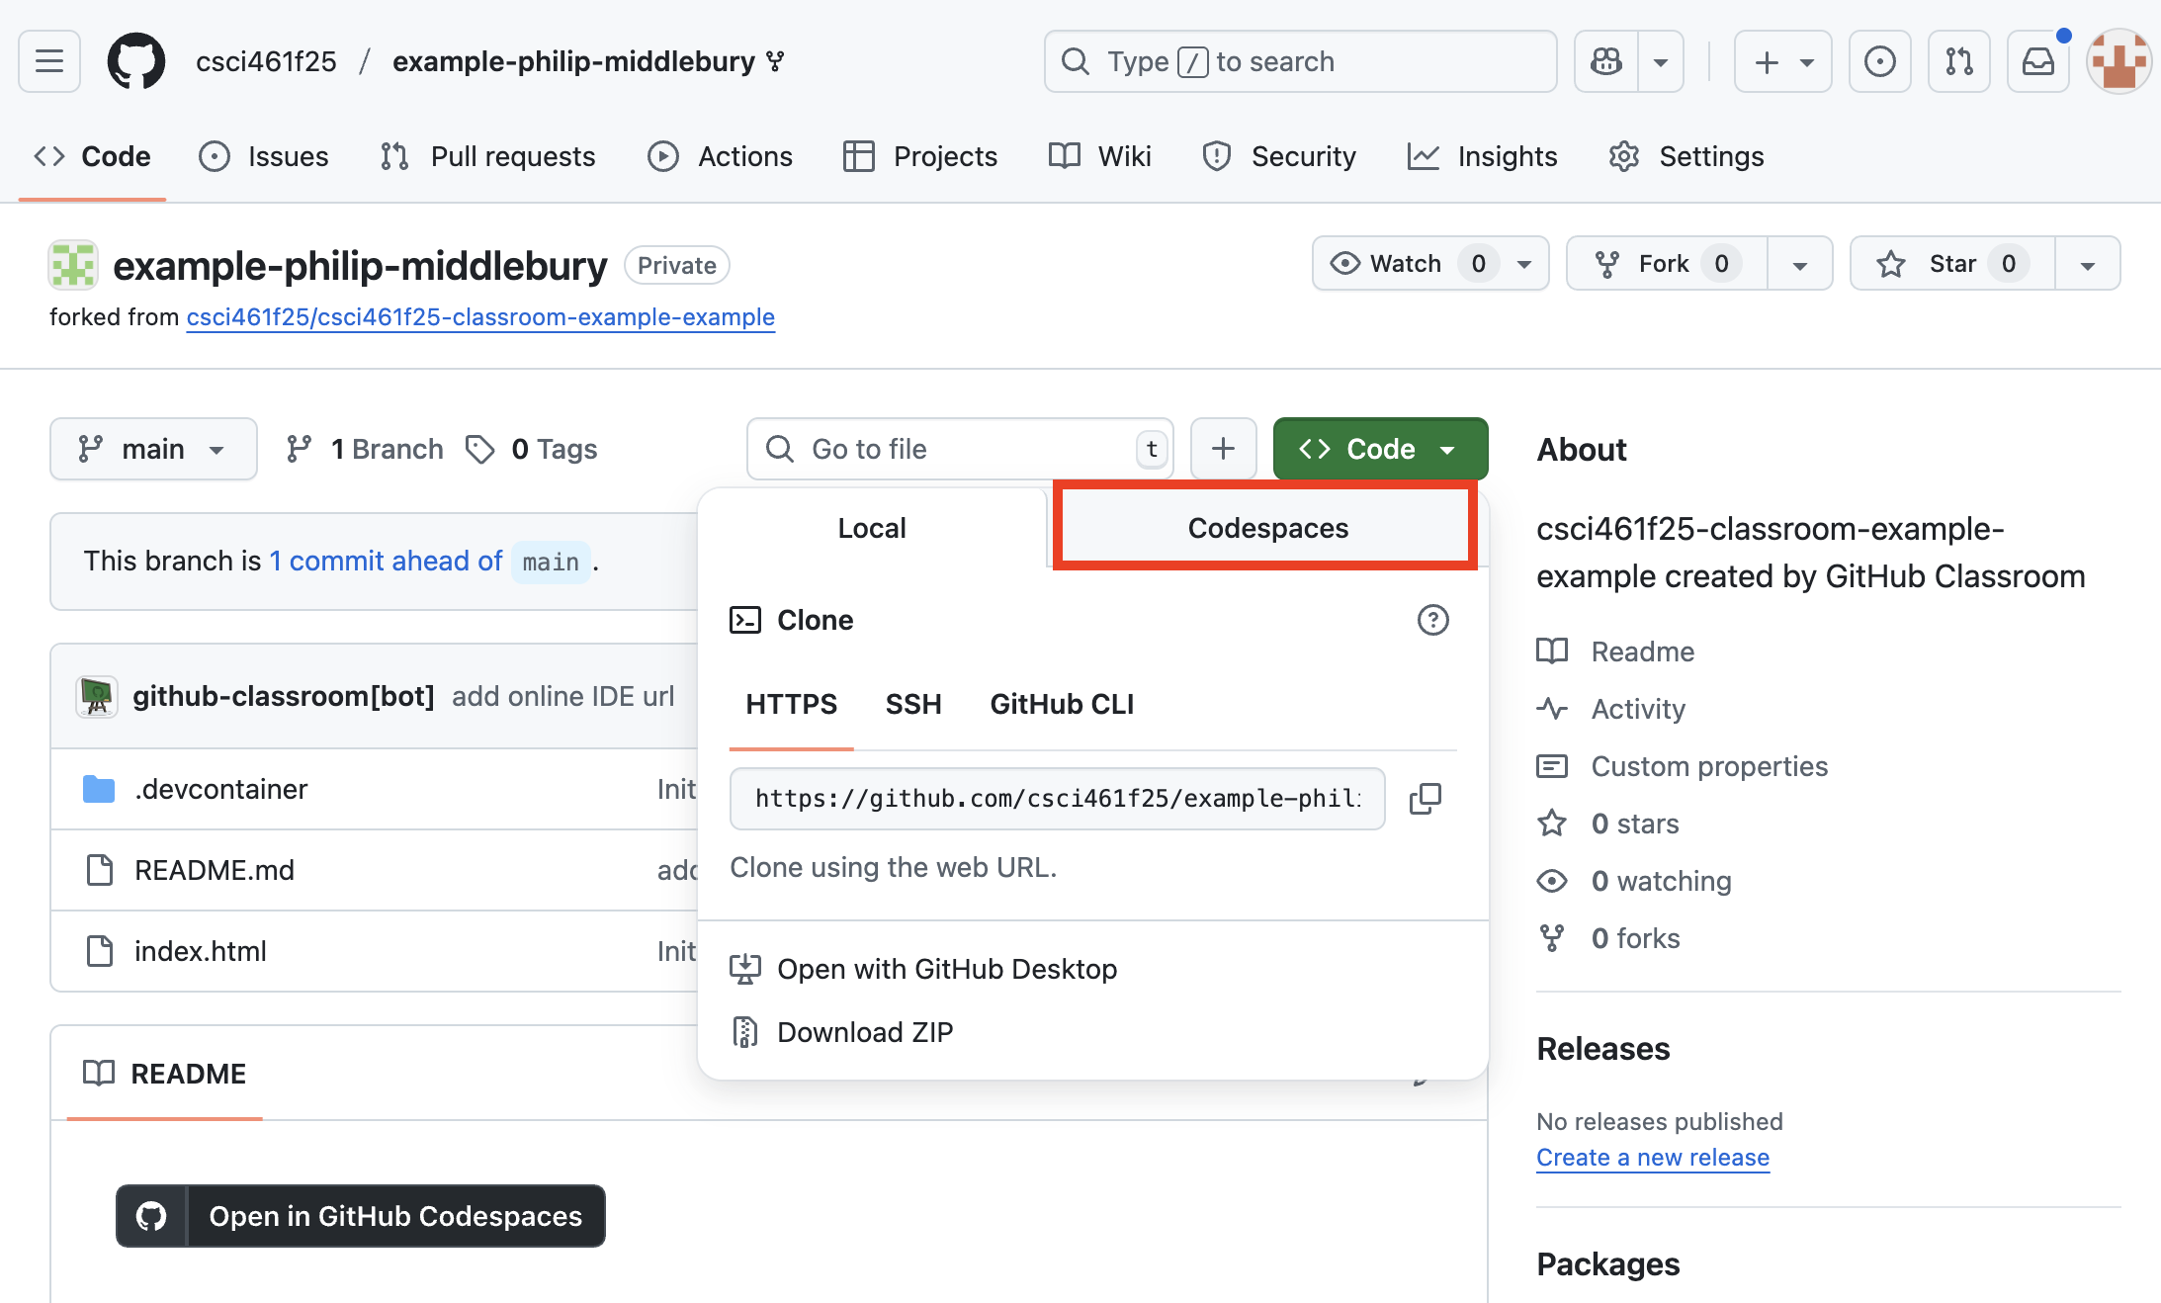Switch to the Wiki tab

tap(1100, 156)
